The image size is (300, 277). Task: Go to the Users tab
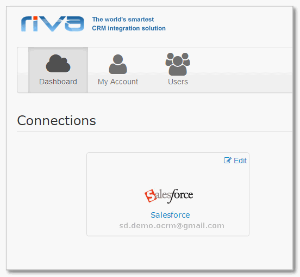pos(178,70)
